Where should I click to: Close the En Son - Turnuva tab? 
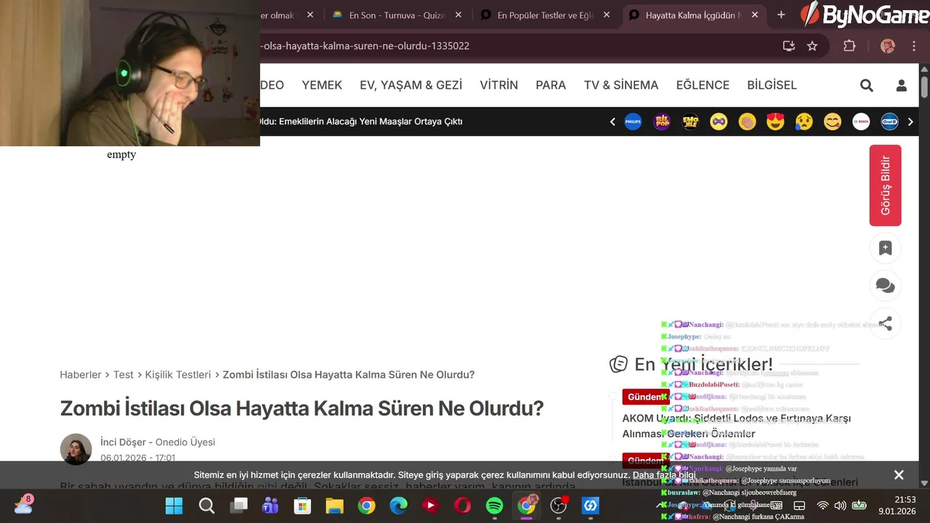pos(458,15)
